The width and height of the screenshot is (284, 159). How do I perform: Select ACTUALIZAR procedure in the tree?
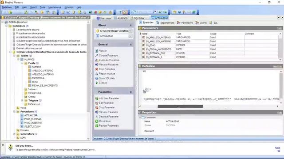[x=31, y=115]
